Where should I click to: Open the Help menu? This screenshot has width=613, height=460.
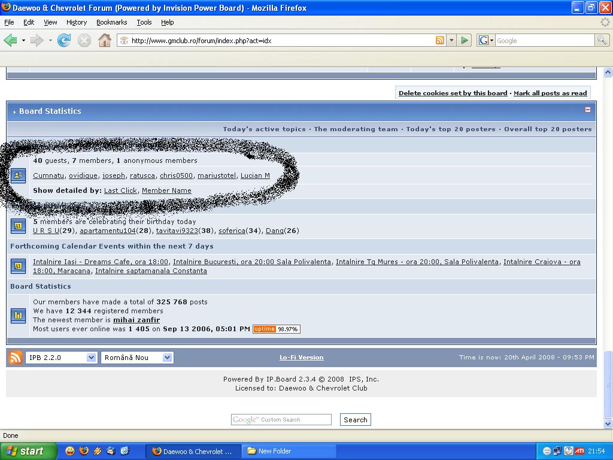tap(168, 22)
